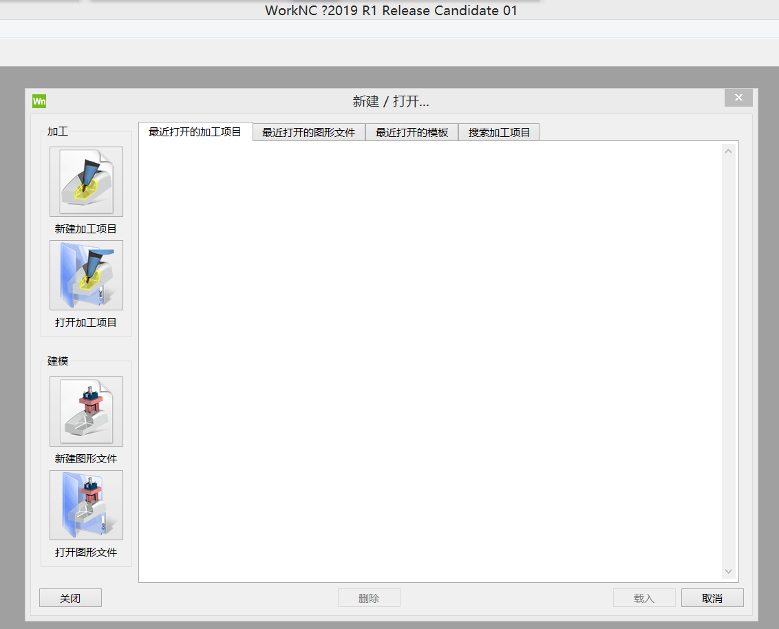Click the 关闭 button
This screenshot has width=779, height=629.
tap(71, 598)
